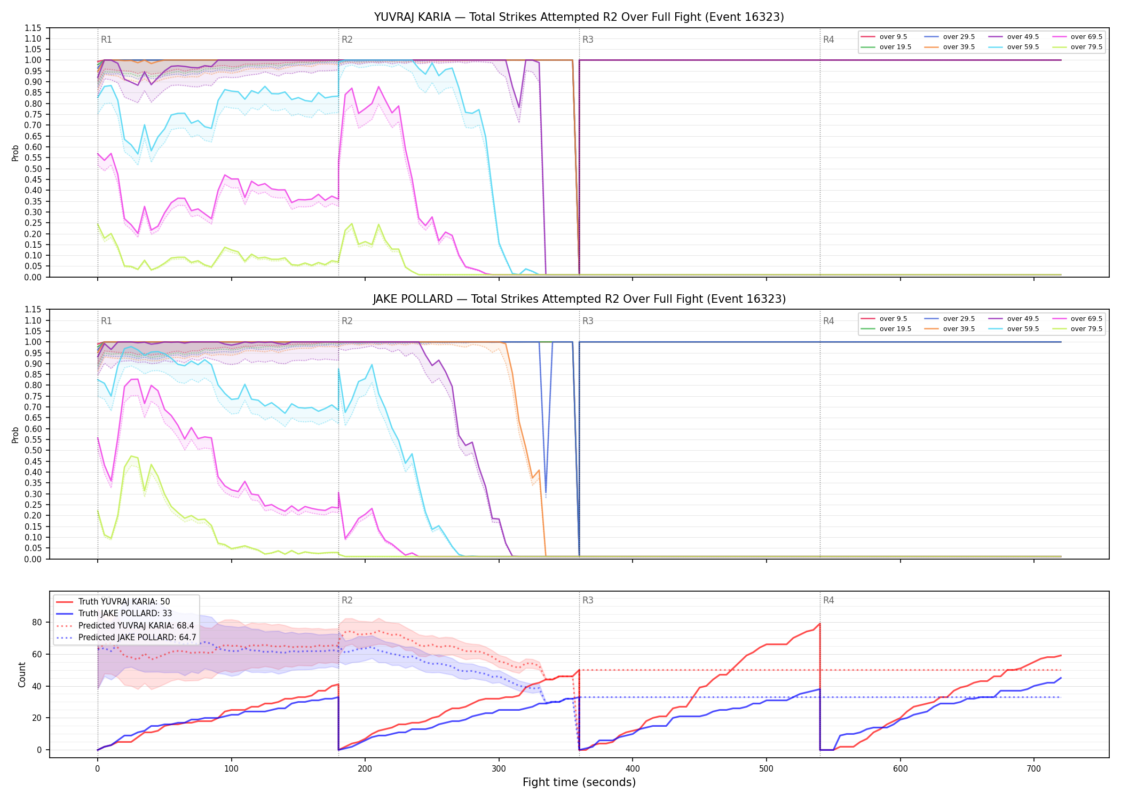
Task: Pick 'over 39.5' in the JAKE POLLARD legend
Action: (x=950, y=329)
